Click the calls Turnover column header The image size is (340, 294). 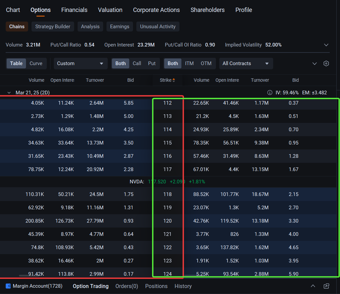click(x=95, y=80)
